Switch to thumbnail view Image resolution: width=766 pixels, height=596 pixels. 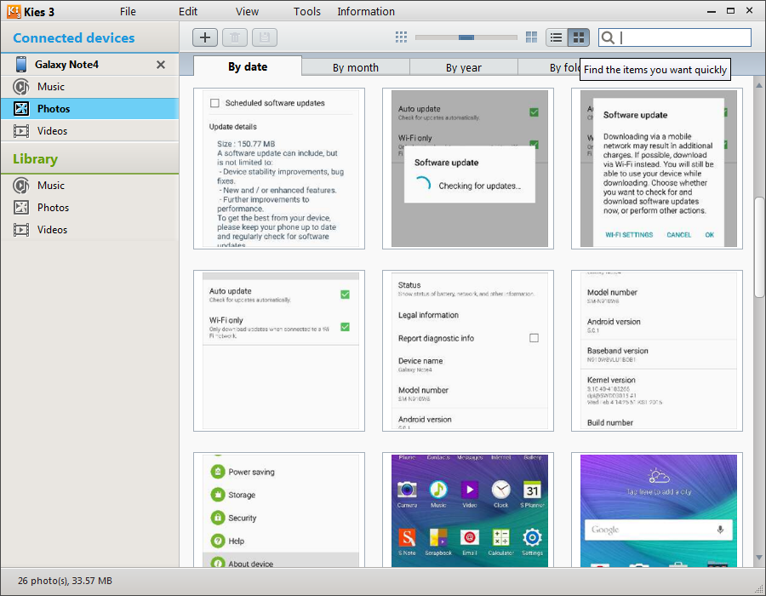click(x=579, y=37)
